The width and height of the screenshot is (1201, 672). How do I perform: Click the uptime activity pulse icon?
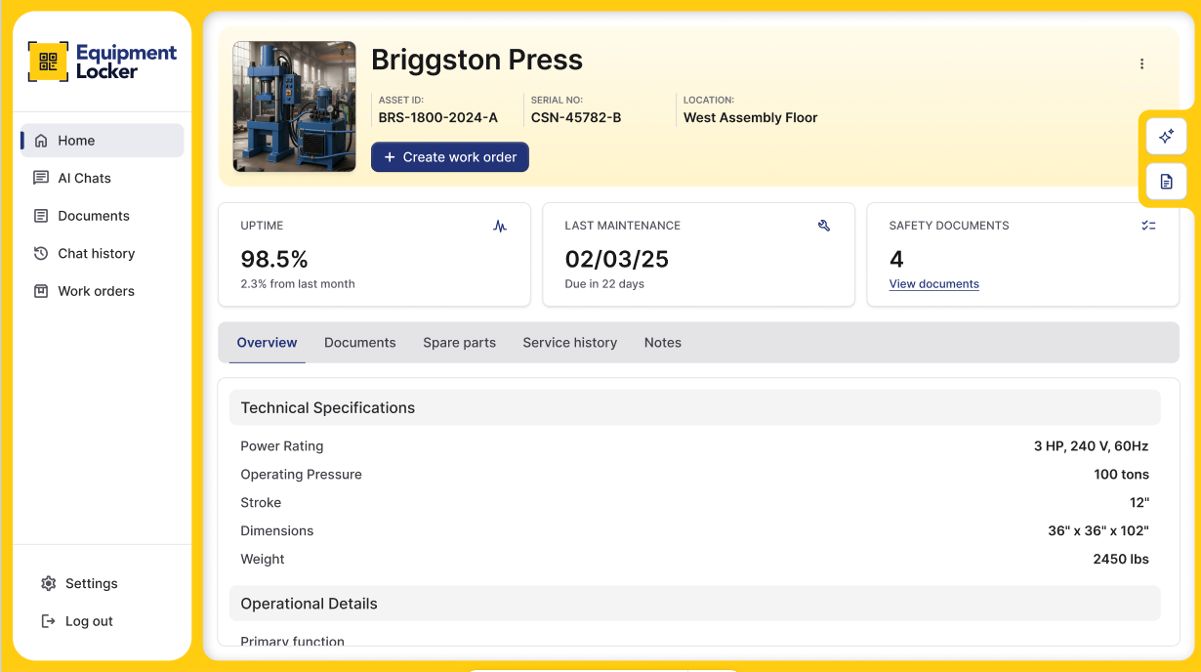click(x=500, y=226)
